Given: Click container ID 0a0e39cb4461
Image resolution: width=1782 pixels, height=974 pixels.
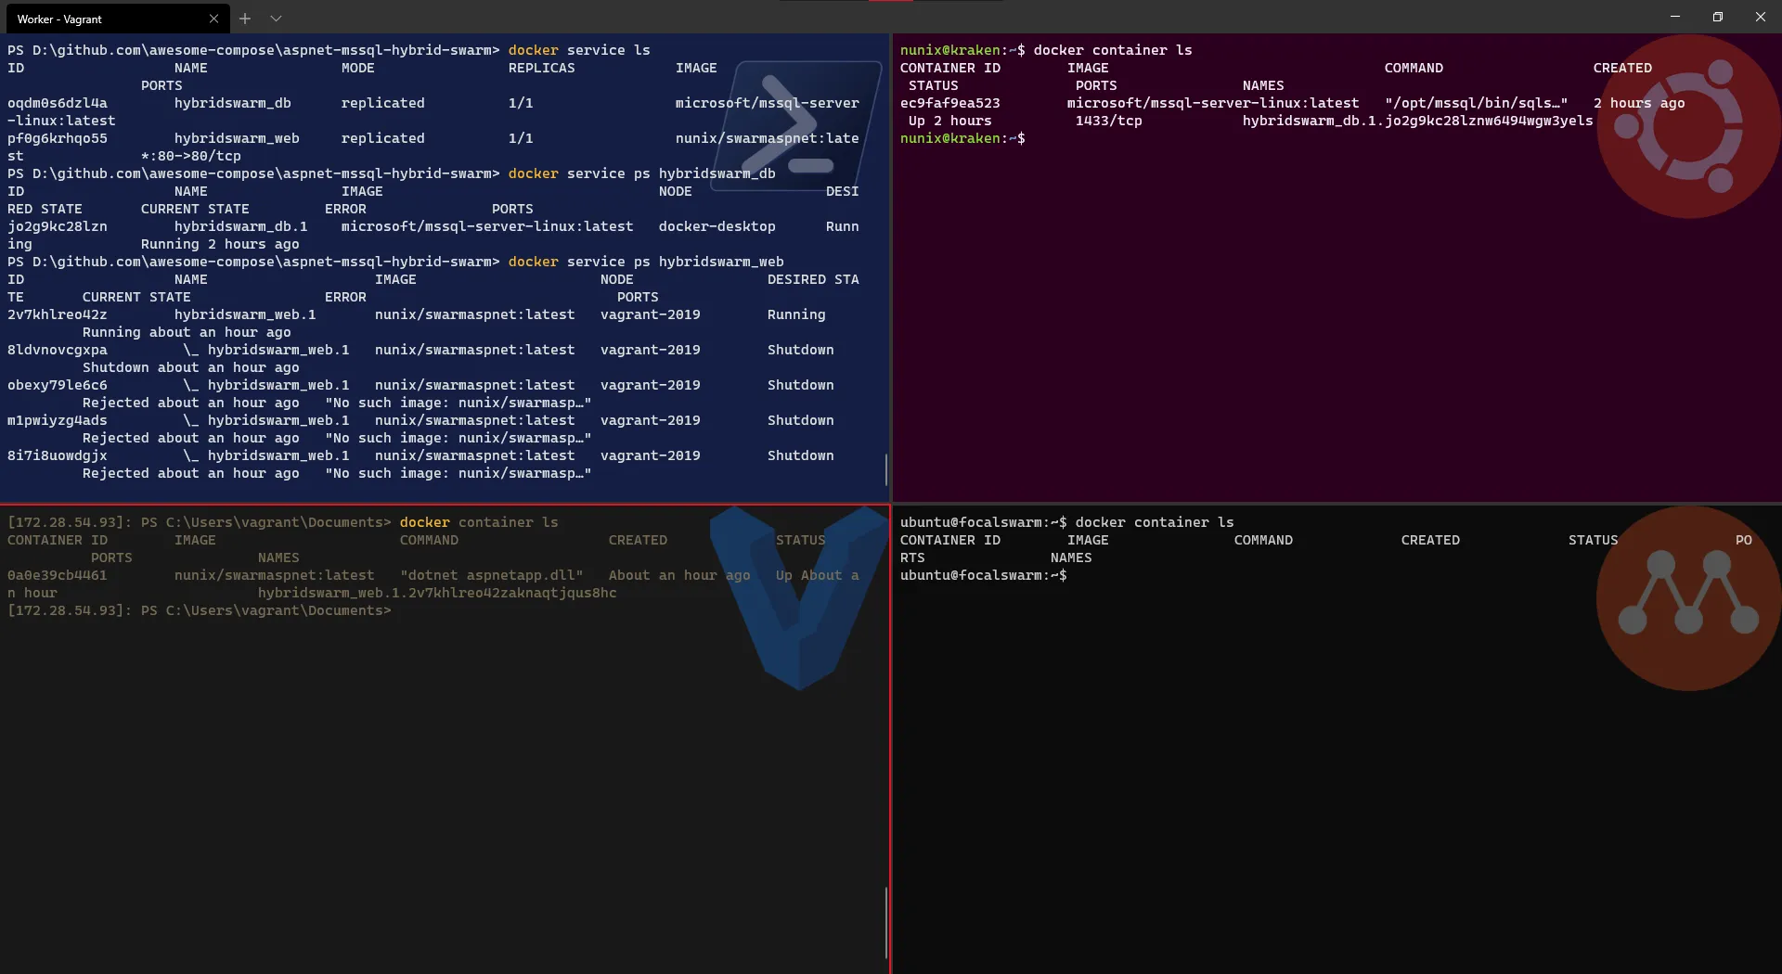Looking at the screenshot, I should (58, 575).
